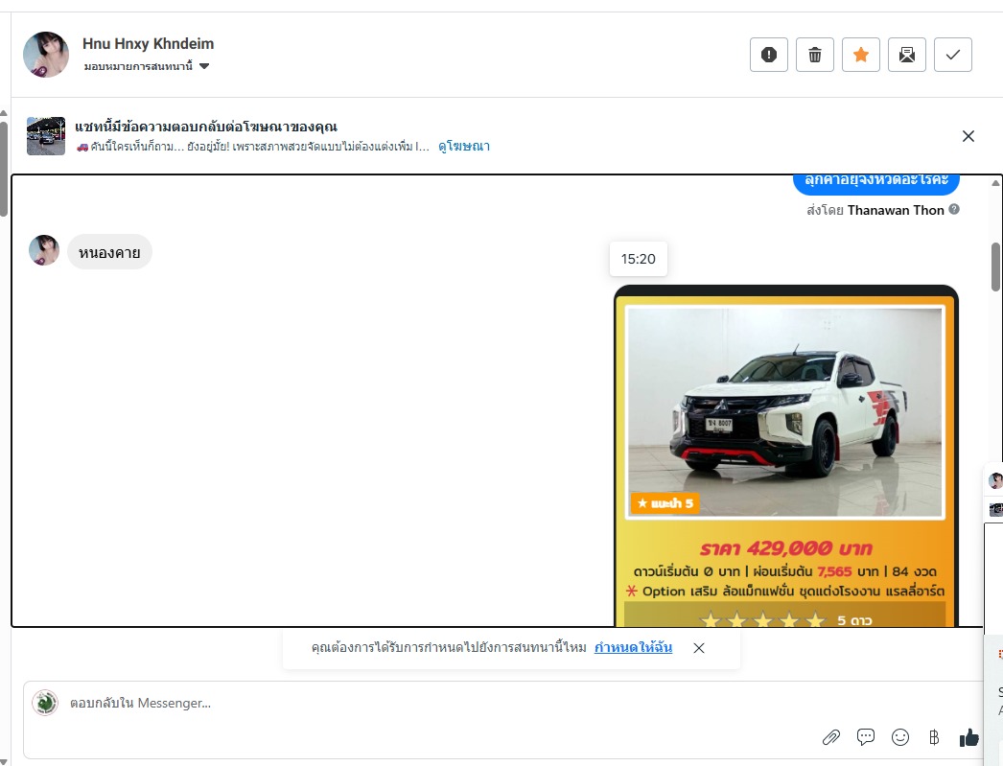Image resolution: width=1003 pixels, height=766 pixels.
Task: Attach a file with paperclip icon
Action: click(831, 737)
